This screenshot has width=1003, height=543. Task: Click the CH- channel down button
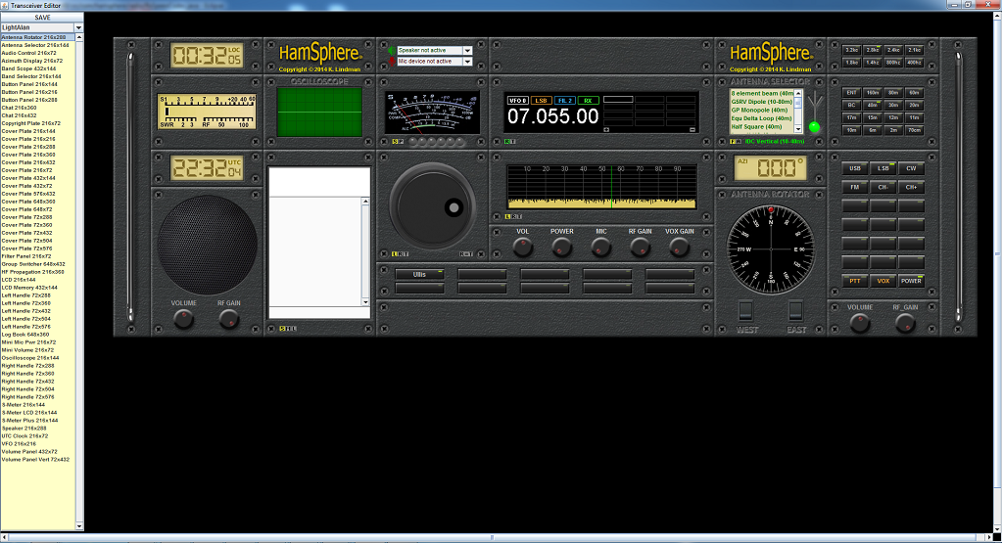(883, 187)
